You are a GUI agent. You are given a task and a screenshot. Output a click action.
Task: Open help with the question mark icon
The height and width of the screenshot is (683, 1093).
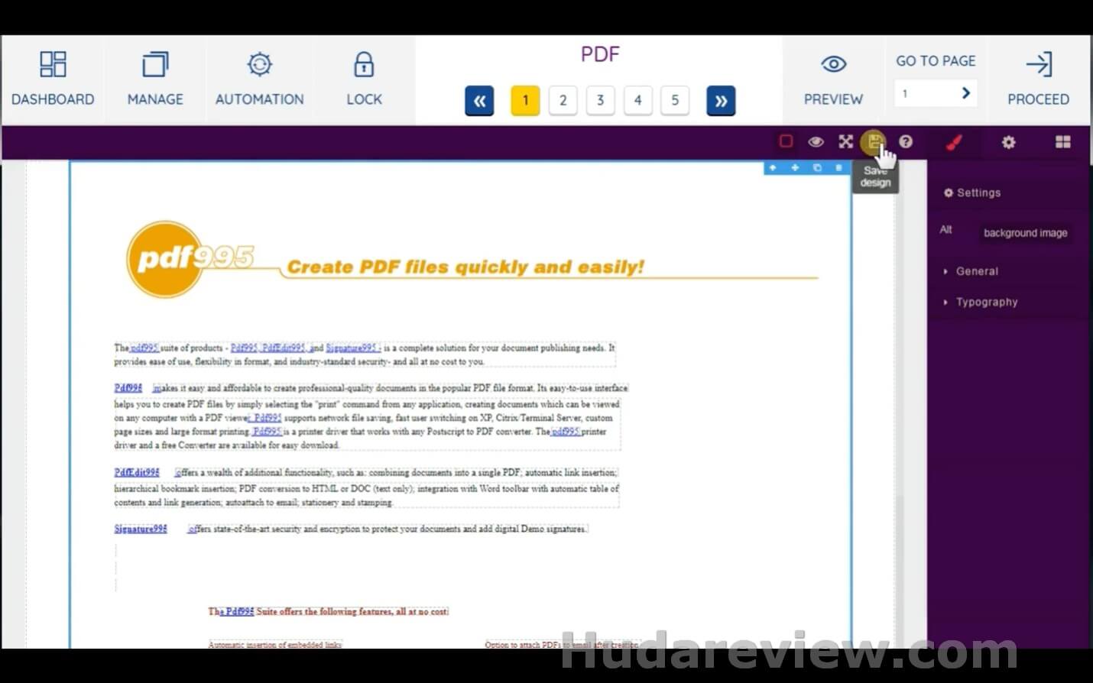point(906,141)
